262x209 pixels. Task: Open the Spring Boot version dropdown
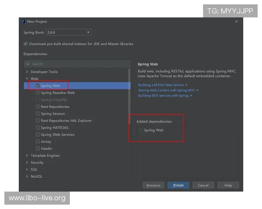(x=69, y=33)
